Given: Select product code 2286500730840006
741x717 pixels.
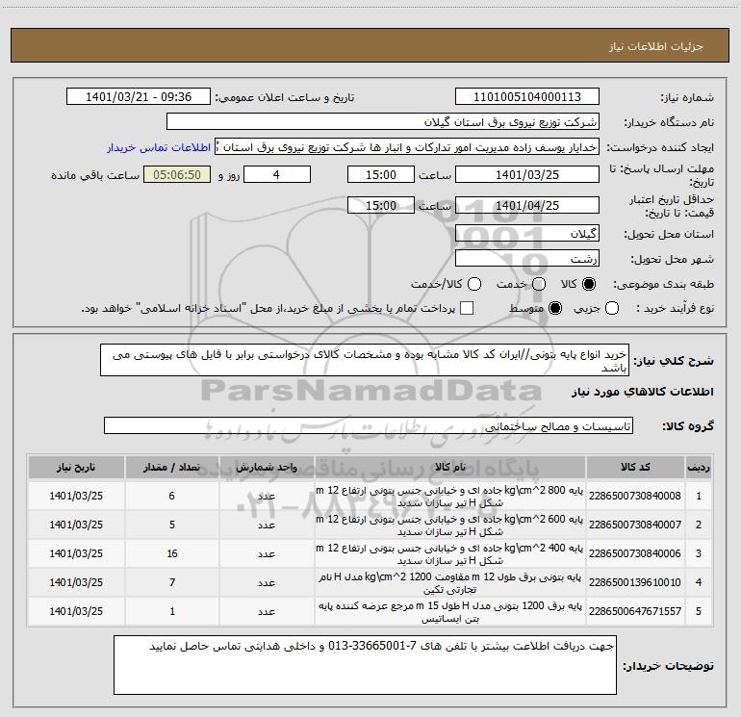Looking at the screenshot, I should 635,553.
